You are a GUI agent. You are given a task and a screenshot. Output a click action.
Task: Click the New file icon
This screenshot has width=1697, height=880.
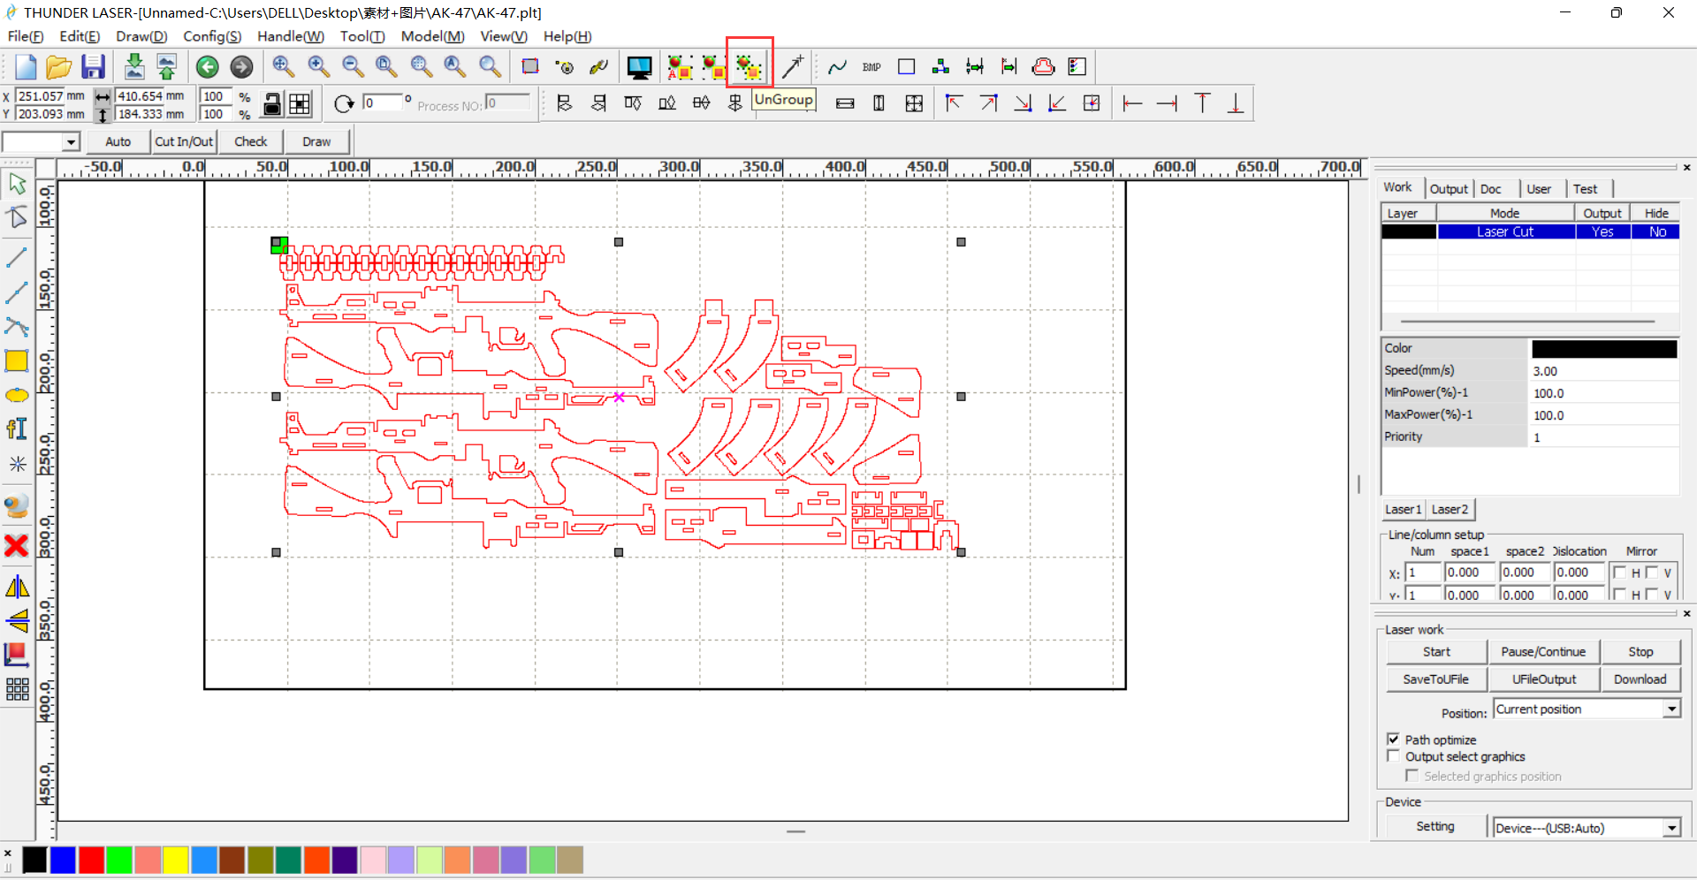(x=26, y=67)
